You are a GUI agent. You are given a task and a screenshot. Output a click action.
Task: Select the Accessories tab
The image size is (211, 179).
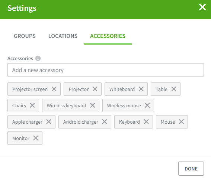[x=108, y=36]
